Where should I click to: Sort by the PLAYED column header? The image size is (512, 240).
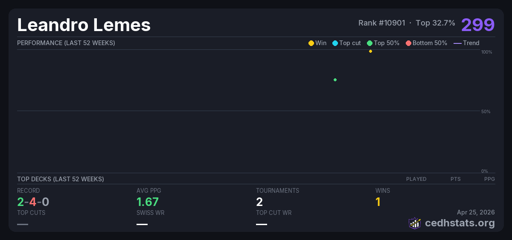[416, 179]
